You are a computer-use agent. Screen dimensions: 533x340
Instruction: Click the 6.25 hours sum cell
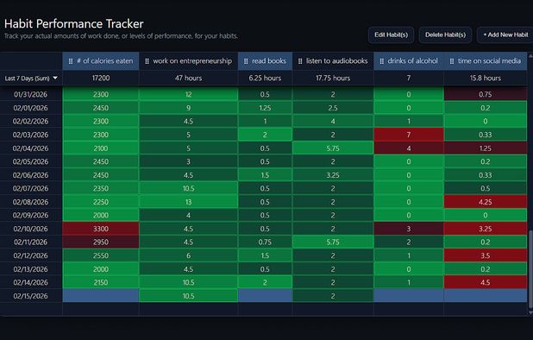265,79
